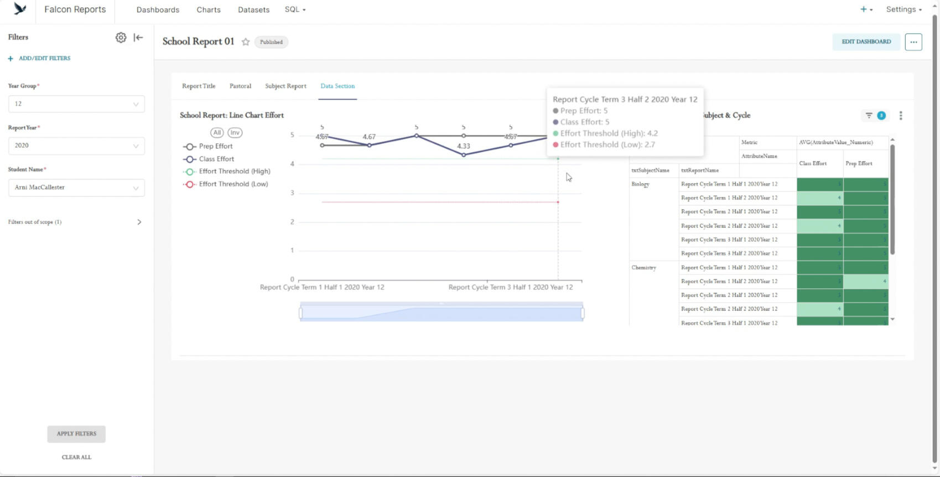940x477 pixels.
Task: Open the filter settings gear icon
Action: click(121, 38)
